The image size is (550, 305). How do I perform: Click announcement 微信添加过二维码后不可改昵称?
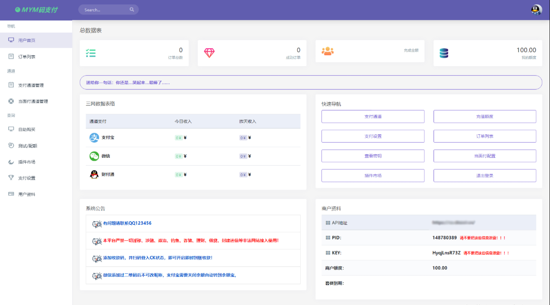pyautogui.click(x=170, y=275)
